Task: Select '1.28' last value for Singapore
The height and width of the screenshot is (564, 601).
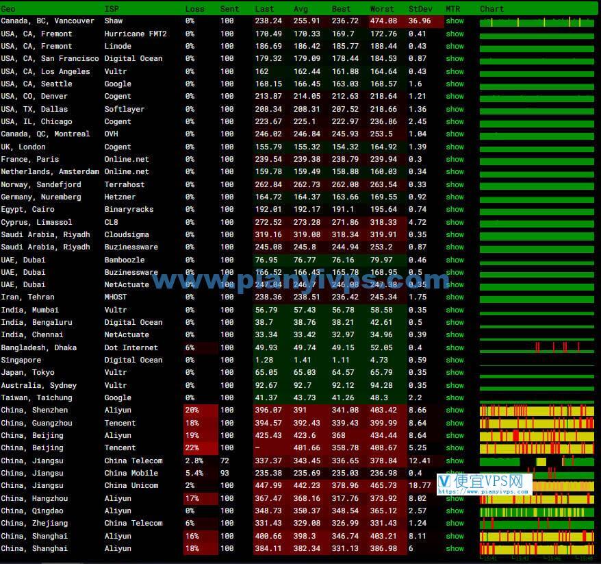Action: pos(264,360)
